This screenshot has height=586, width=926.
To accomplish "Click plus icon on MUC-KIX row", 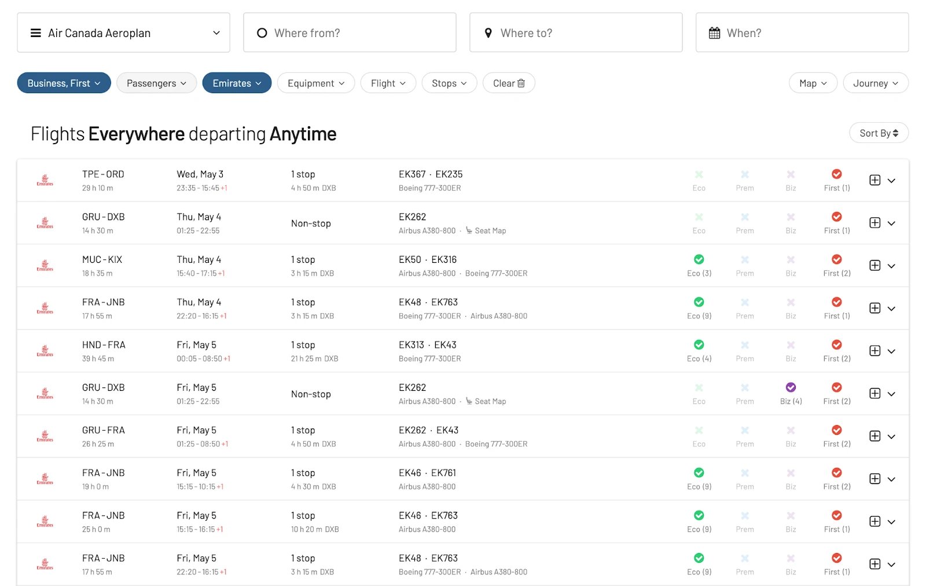I will 875,266.
